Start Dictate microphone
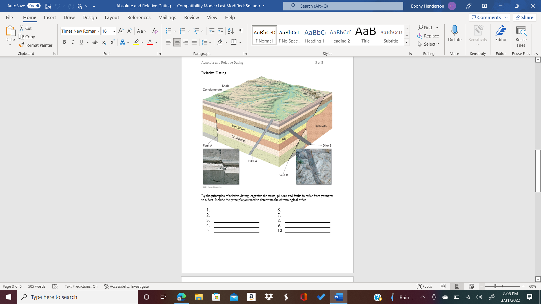Screen dimensions: 541x304 454,31
